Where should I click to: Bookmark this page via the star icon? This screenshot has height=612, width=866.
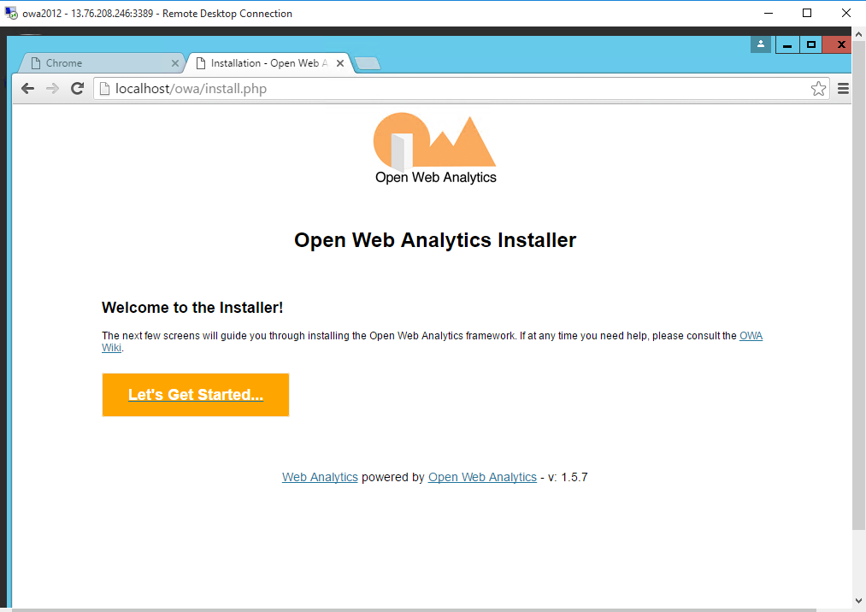[x=818, y=88]
